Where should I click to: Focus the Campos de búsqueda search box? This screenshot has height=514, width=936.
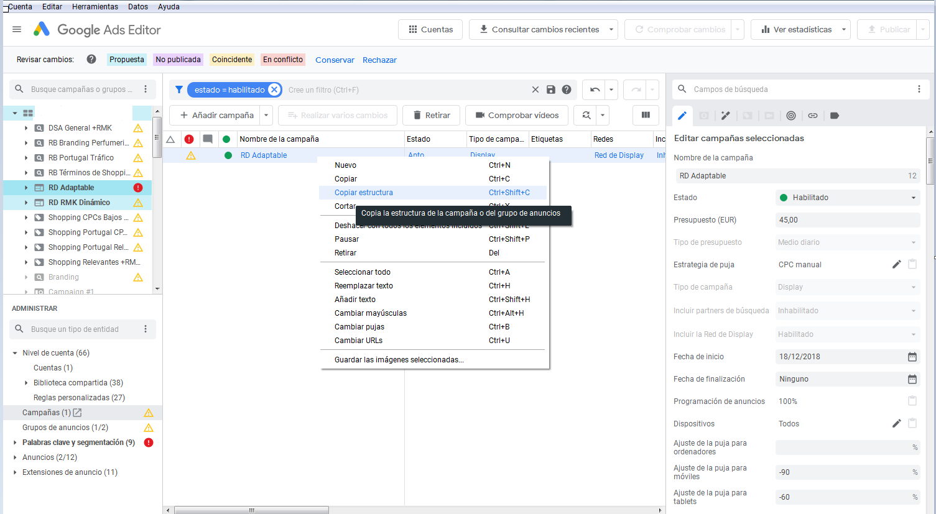coord(793,89)
